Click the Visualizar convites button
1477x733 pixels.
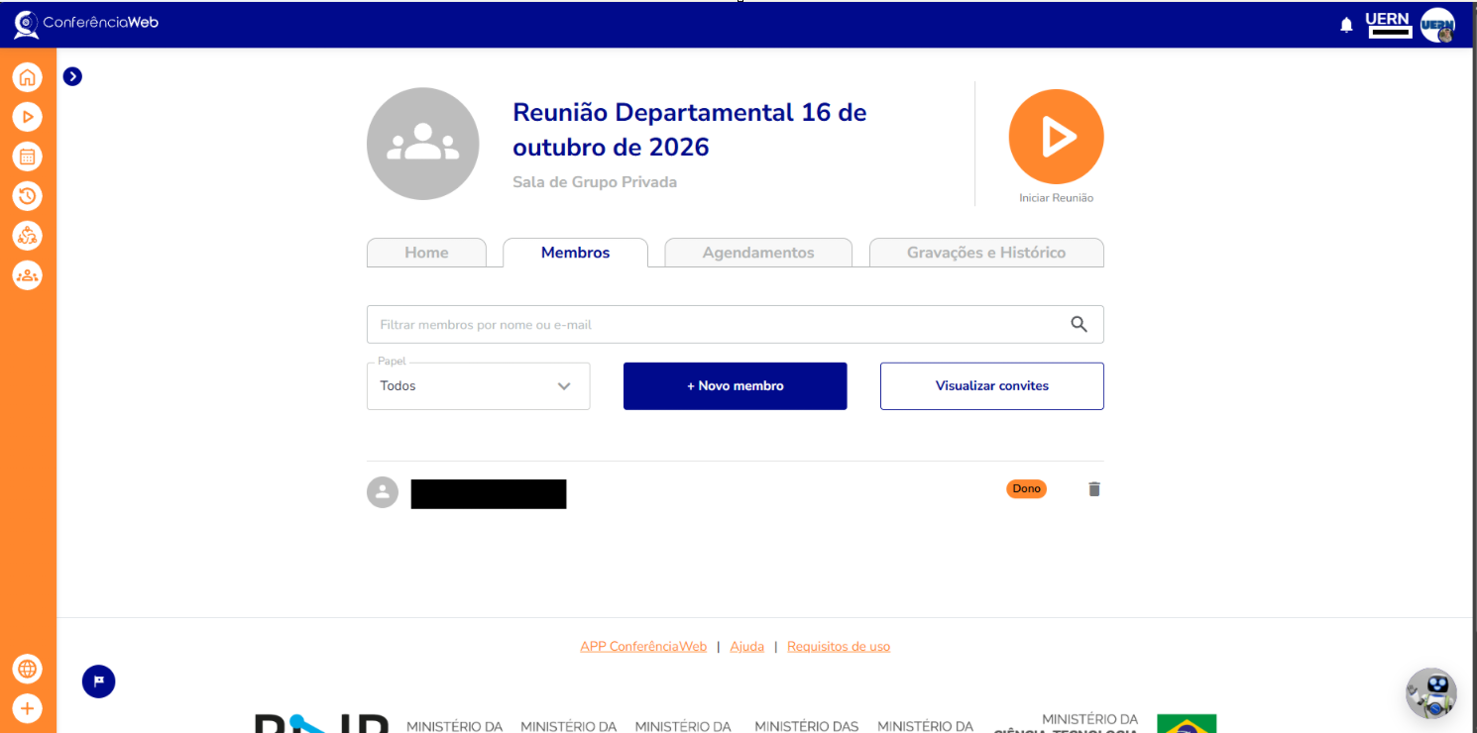992,386
